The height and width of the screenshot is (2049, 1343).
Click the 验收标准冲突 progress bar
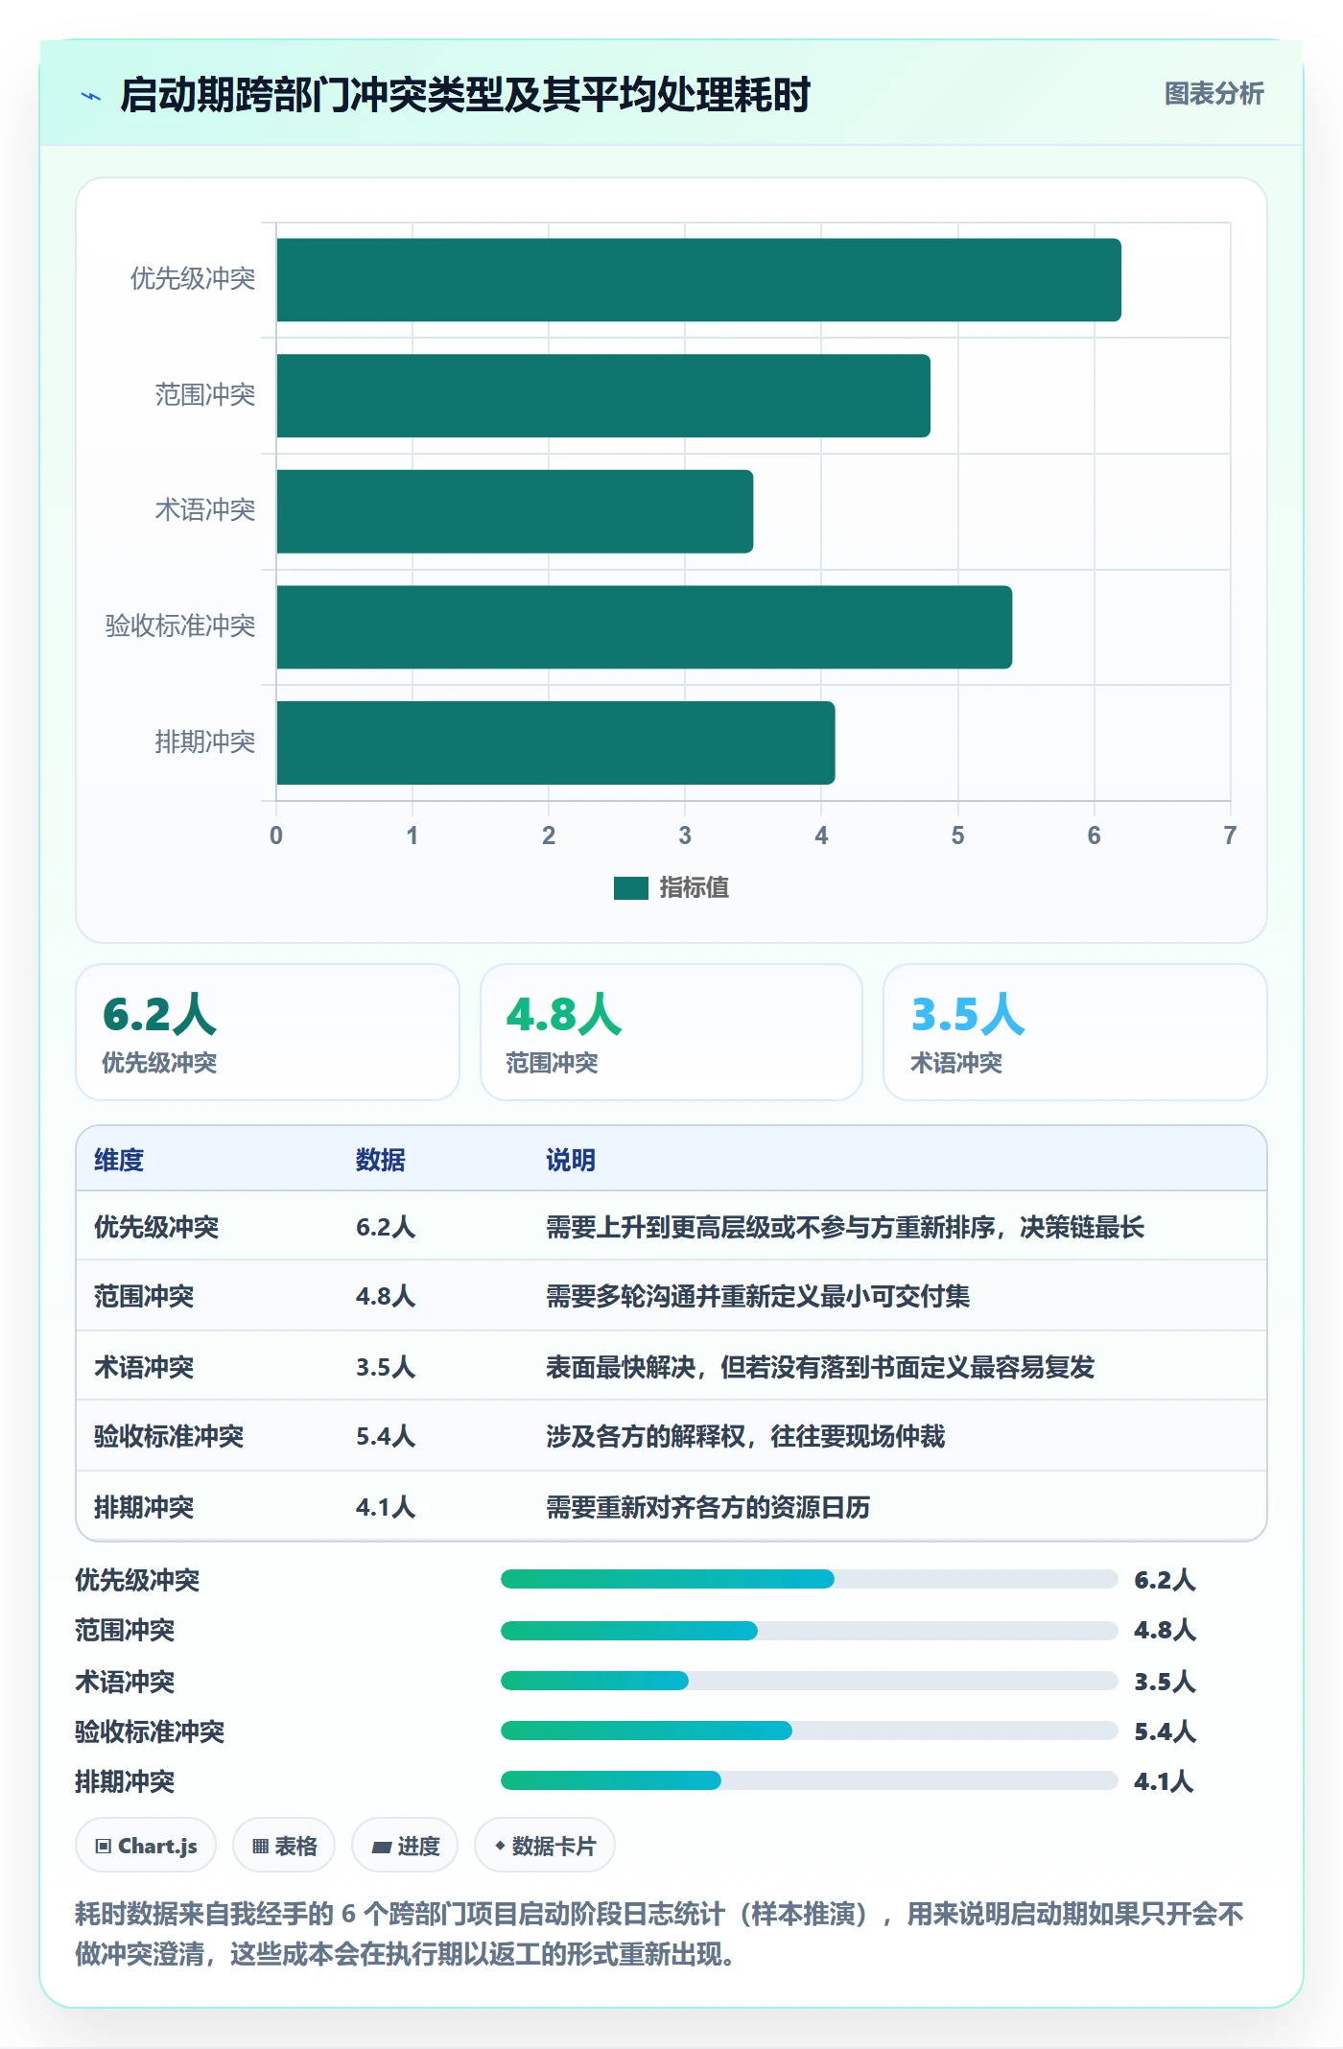[810, 1731]
